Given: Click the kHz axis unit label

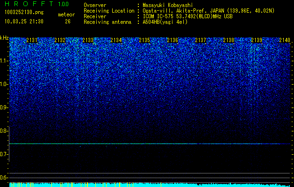Looking at the screenshot, I should pos(4,38).
